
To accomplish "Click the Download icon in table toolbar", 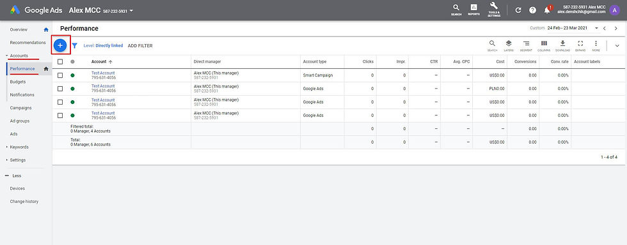I will point(562,45).
